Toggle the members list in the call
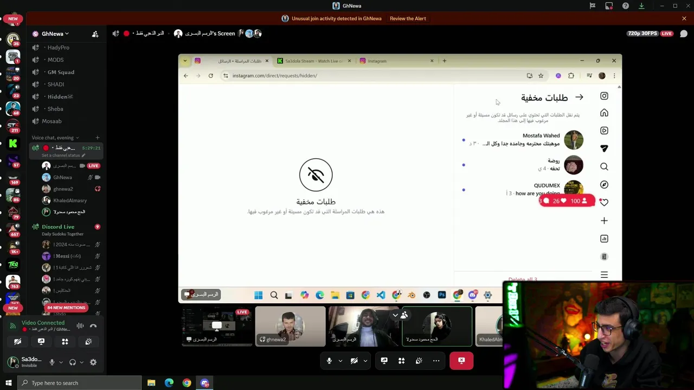The height and width of the screenshot is (390, 694). pos(404,315)
